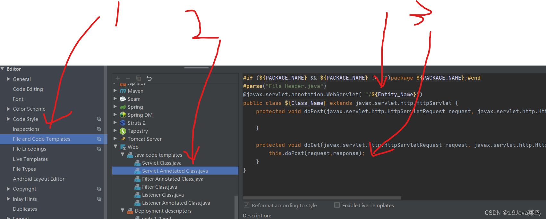
Task: Enable Live Templates checkbox
Action: [337, 205]
